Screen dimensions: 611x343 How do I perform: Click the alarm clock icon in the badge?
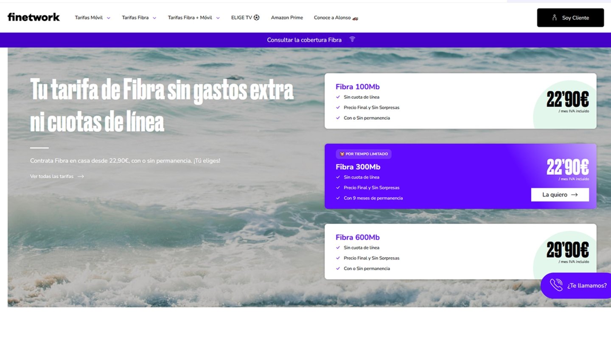(342, 154)
